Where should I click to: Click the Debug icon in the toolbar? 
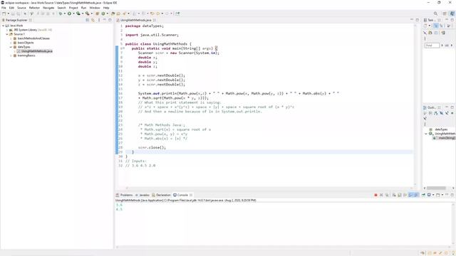(60, 14)
